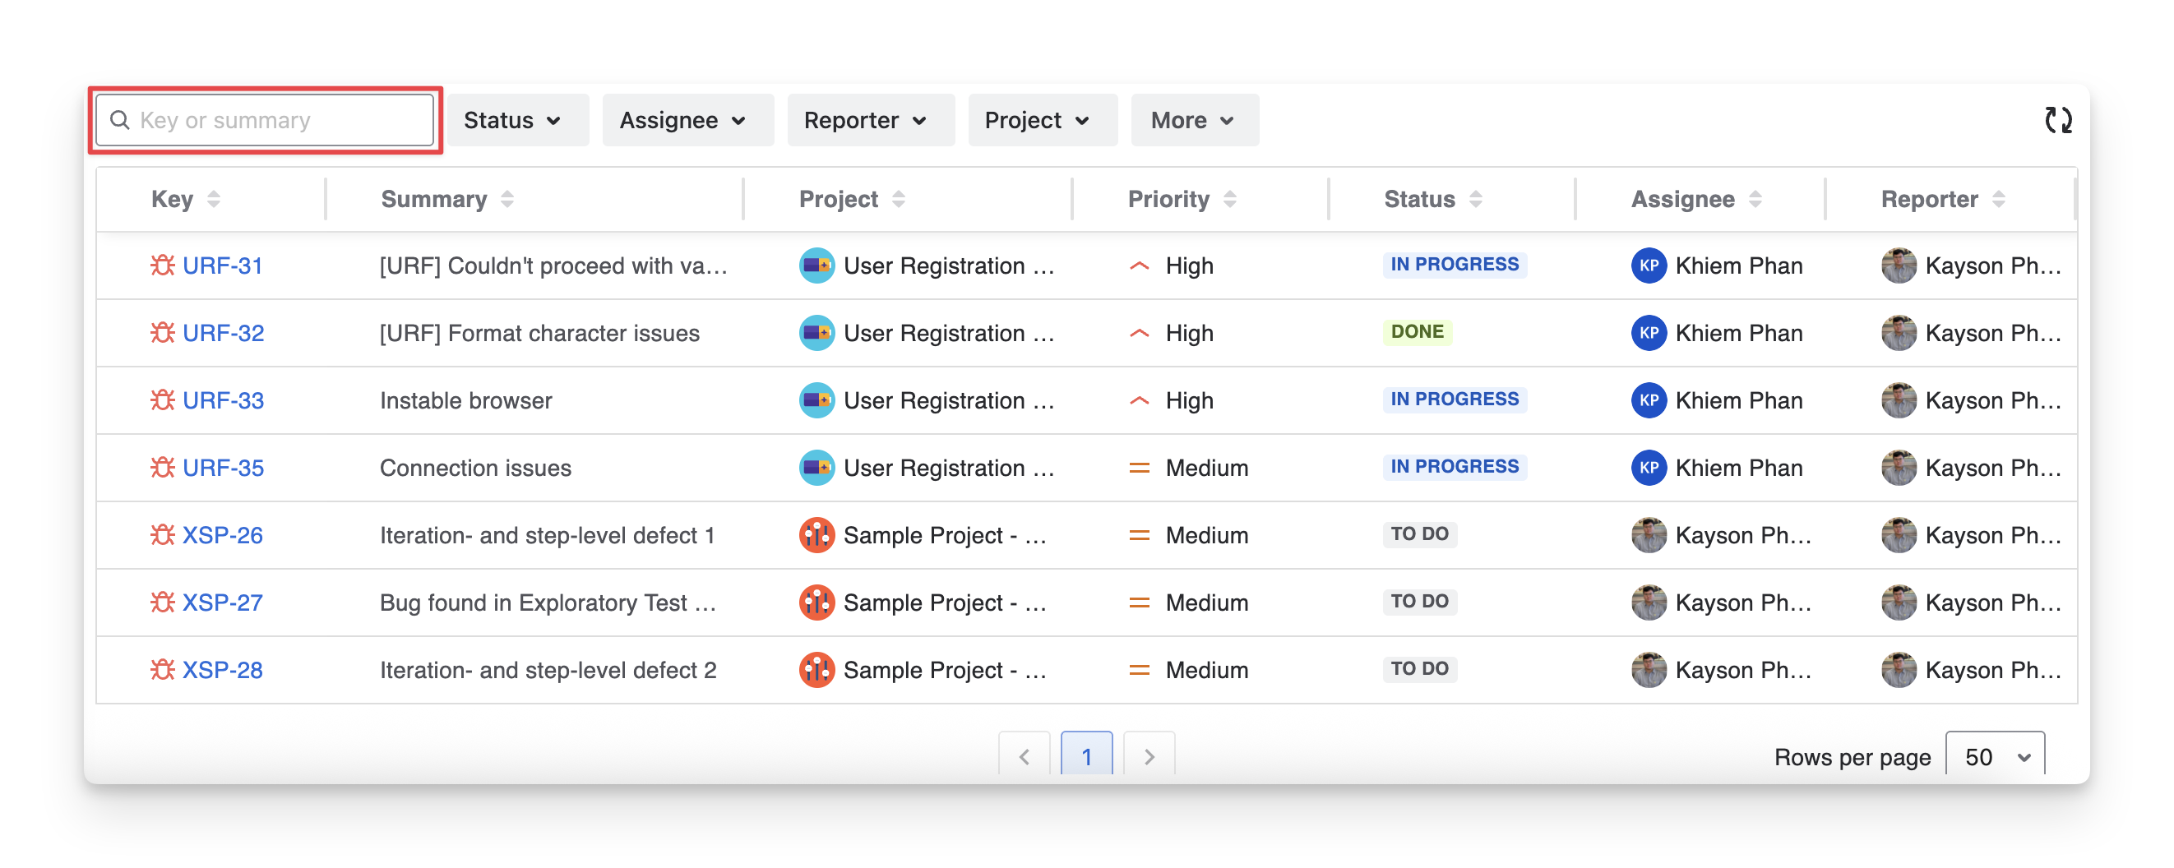Click the Sample Project icon in XSP-26 row
This screenshot has height=868, width=2174.
816,536
